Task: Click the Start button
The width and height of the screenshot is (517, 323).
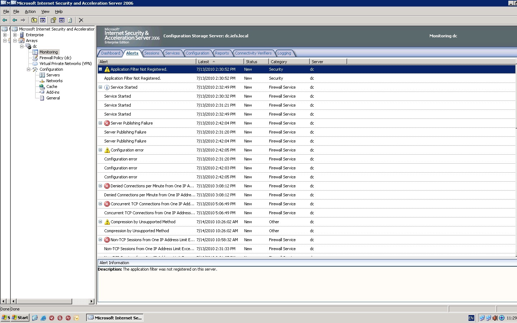Action: click(x=20, y=318)
